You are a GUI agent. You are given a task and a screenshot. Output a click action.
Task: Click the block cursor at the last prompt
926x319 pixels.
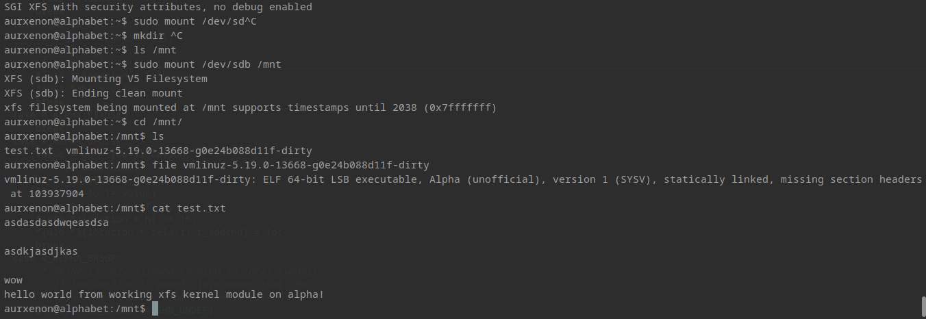(155, 309)
